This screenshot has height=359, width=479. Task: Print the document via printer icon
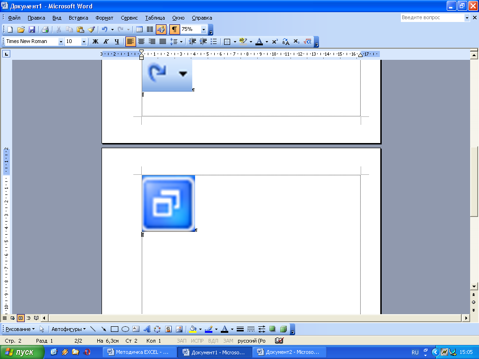pyautogui.click(x=45, y=29)
